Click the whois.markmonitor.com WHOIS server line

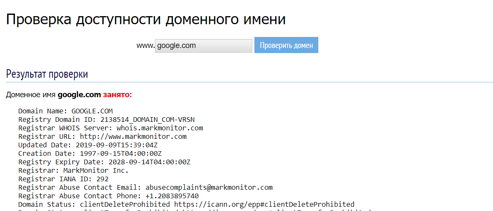[111, 128]
